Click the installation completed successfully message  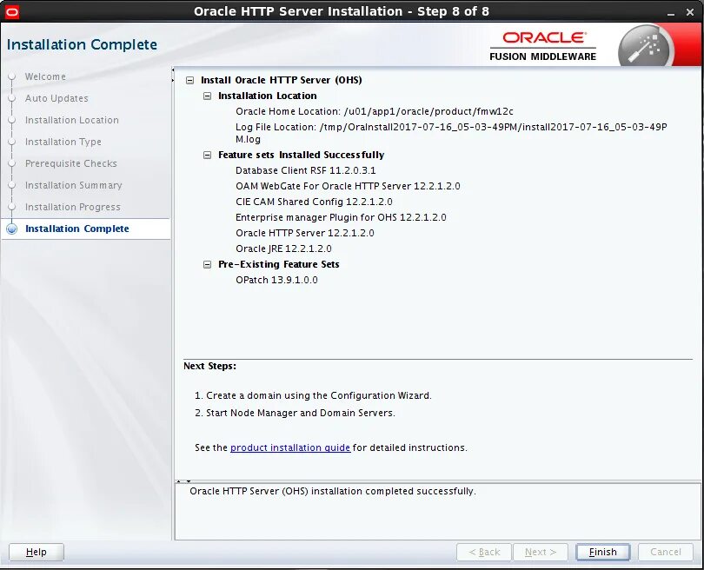(333, 492)
